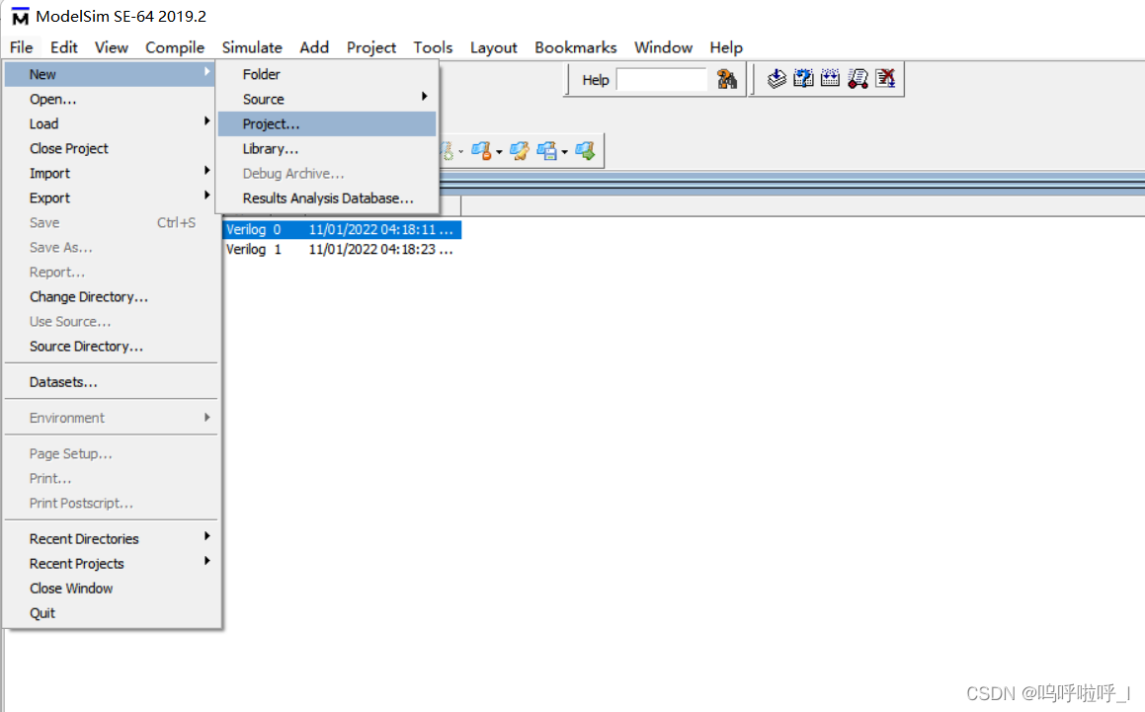Open Datasets... from the File menu
The image size is (1145, 712).
click(x=111, y=382)
